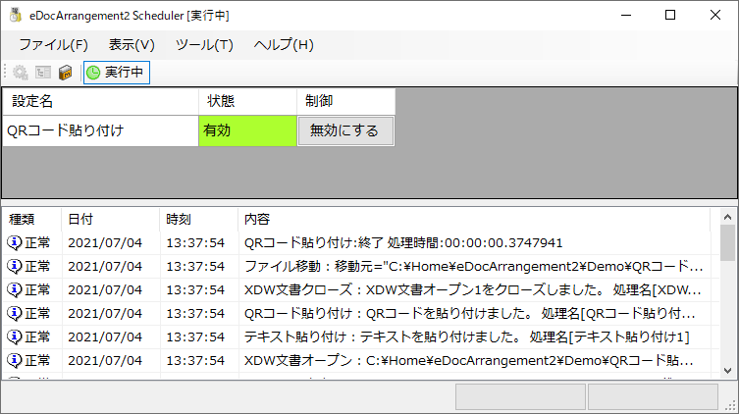Select log entry XDW文書クローズ
The width and height of the screenshot is (739, 414).
[473, 290]
